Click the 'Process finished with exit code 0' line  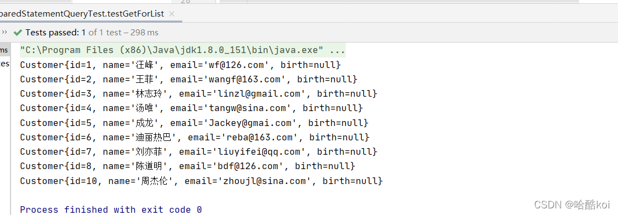(x=111, y=209)
